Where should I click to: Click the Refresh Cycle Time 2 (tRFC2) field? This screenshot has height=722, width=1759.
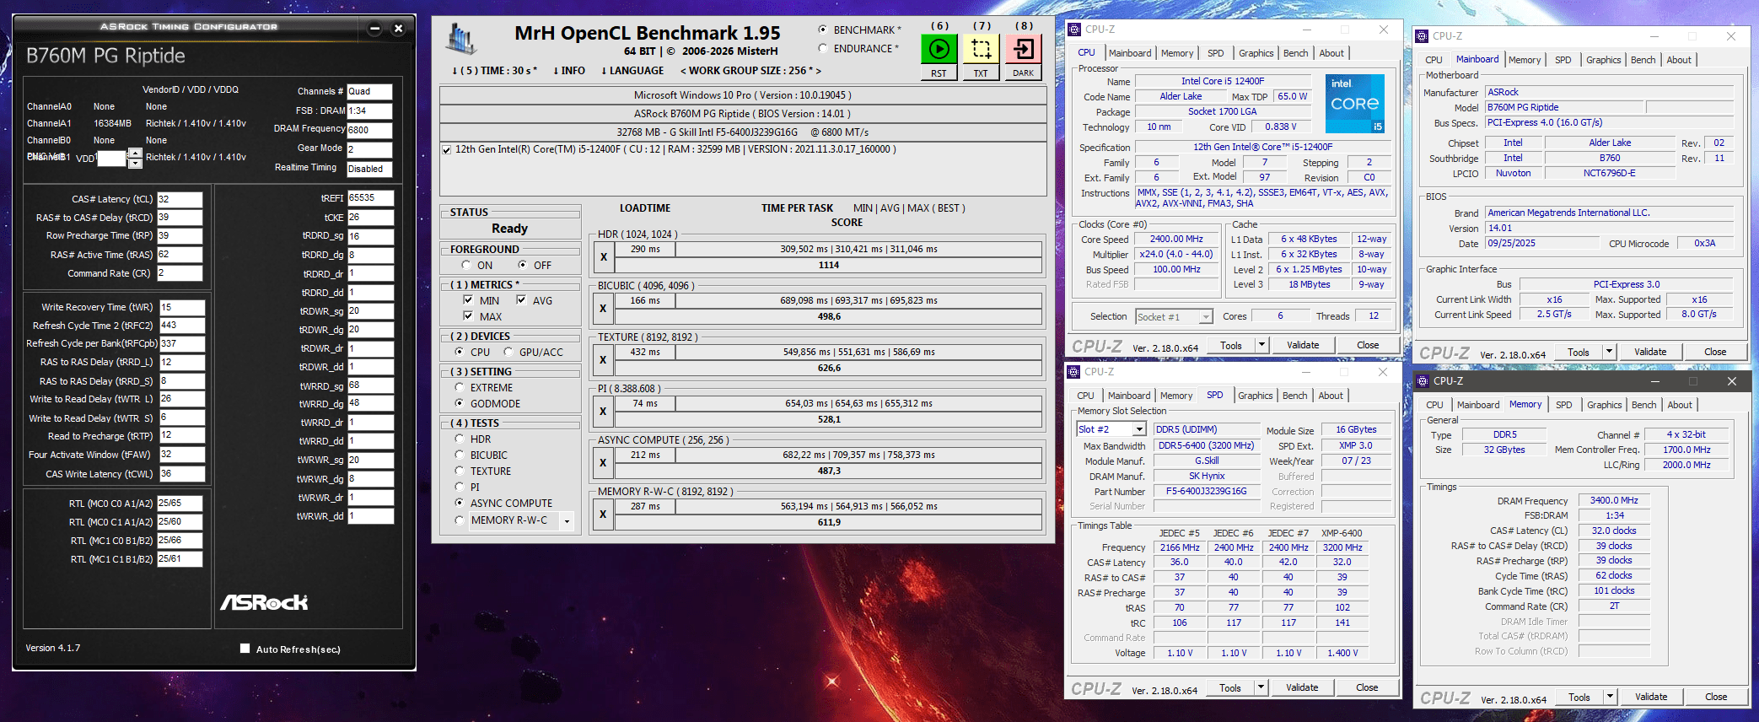pos(181,326)
